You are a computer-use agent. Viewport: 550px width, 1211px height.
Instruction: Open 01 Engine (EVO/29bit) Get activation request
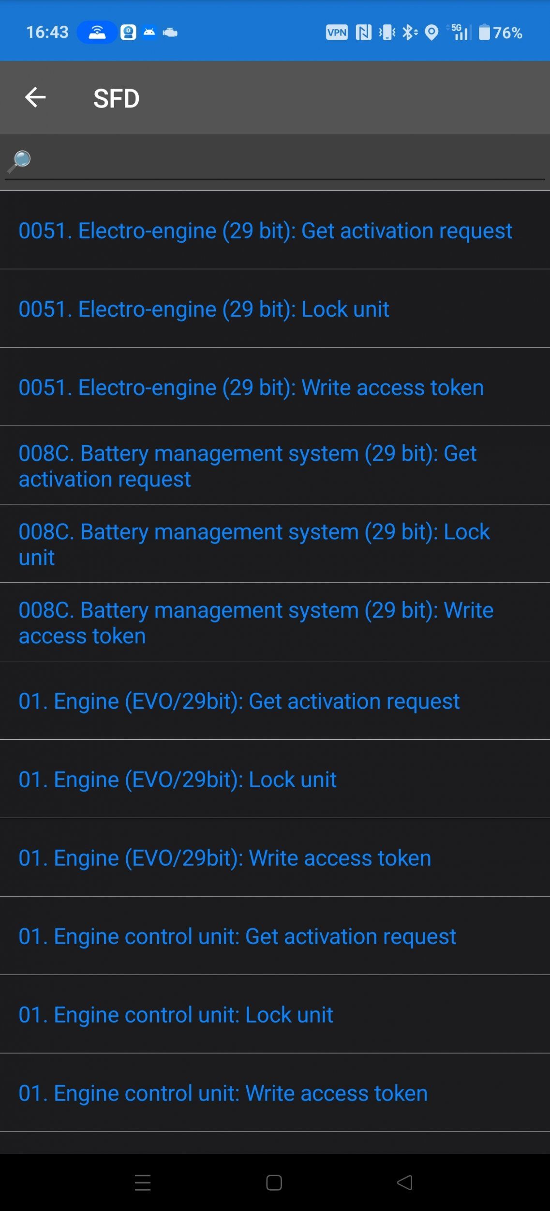click(x=239, y=701)
